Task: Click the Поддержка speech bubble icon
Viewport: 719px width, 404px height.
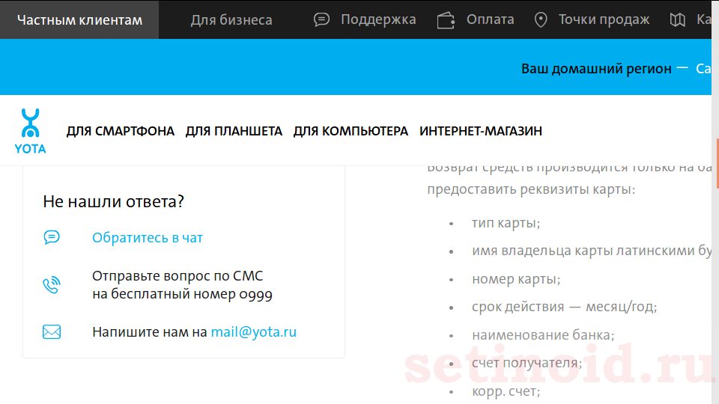Action: click(x=321, y=19)
